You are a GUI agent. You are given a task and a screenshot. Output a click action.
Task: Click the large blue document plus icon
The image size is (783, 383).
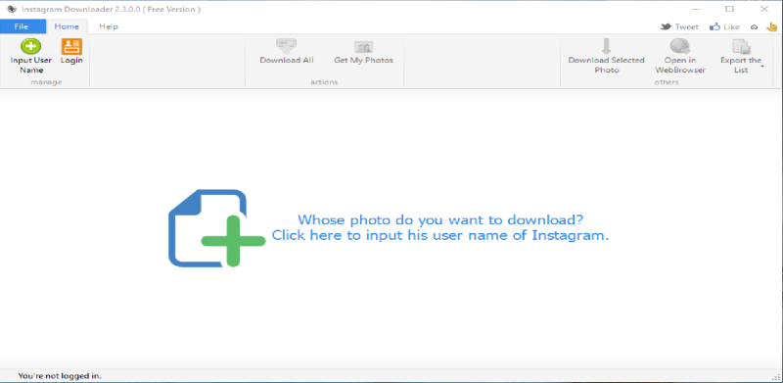coord(216,228)
